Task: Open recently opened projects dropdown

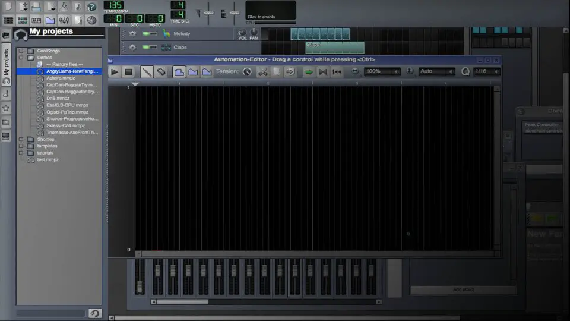Action: (x=50, y=6)
